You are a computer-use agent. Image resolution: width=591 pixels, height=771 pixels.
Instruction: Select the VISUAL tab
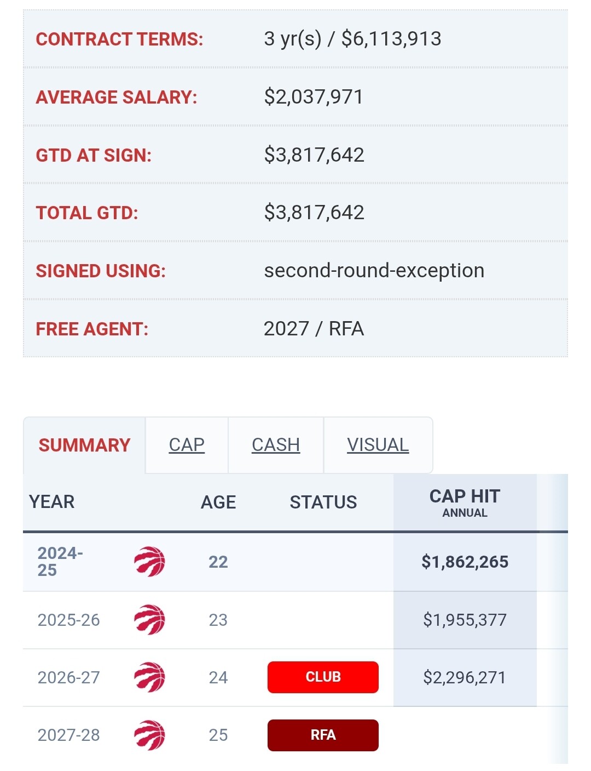click(x=378, y=445)
